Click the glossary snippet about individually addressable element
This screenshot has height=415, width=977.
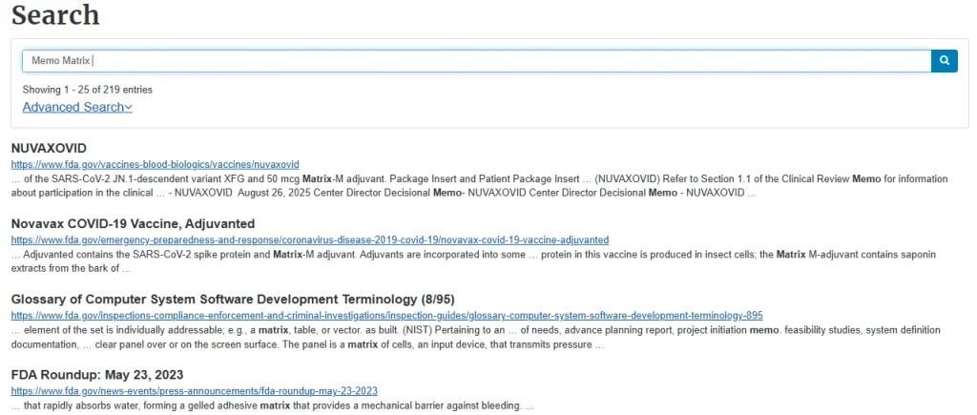(476, 337)
